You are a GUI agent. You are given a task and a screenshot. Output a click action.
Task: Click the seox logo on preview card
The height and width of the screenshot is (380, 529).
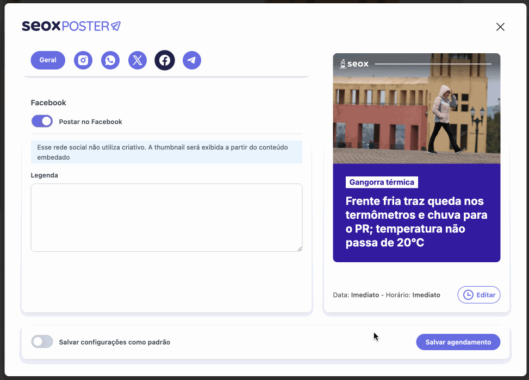pyautogui.click(x=354, y=64)
